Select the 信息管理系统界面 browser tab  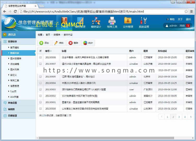[20, 6]
